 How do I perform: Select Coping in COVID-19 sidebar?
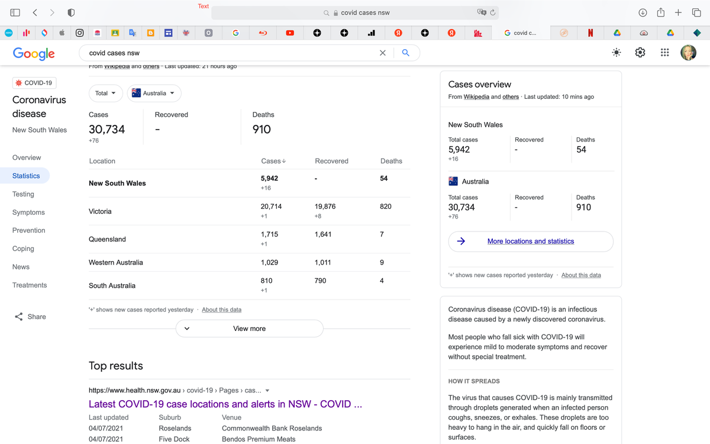pos(23,249)
